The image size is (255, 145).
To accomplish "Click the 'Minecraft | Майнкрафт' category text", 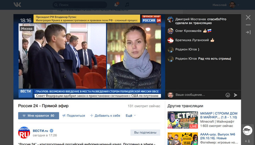I will click(217, 122).
